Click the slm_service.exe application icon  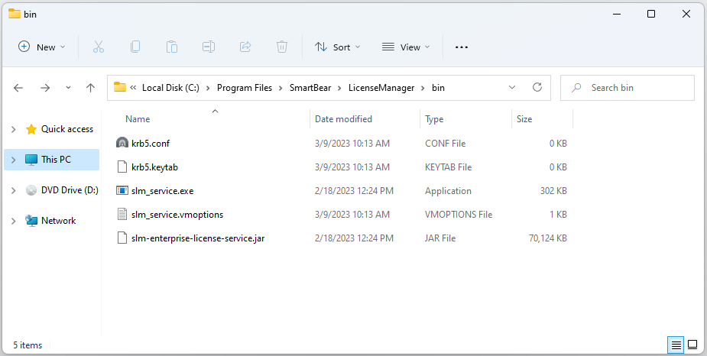click(122, 191)
